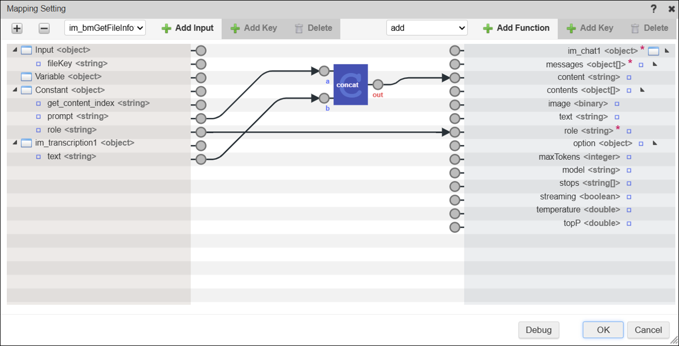Click the Add Function button
This screenshot has height=346, width=679.
point(516,28)
